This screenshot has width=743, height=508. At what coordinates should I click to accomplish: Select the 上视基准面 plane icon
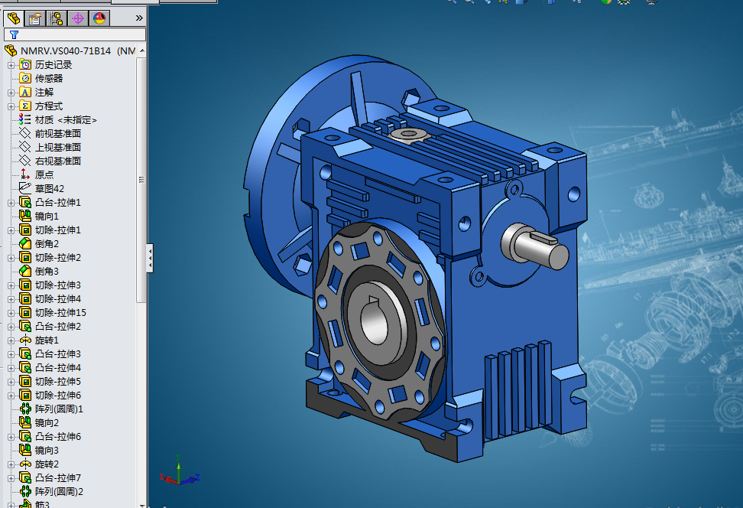24,147
